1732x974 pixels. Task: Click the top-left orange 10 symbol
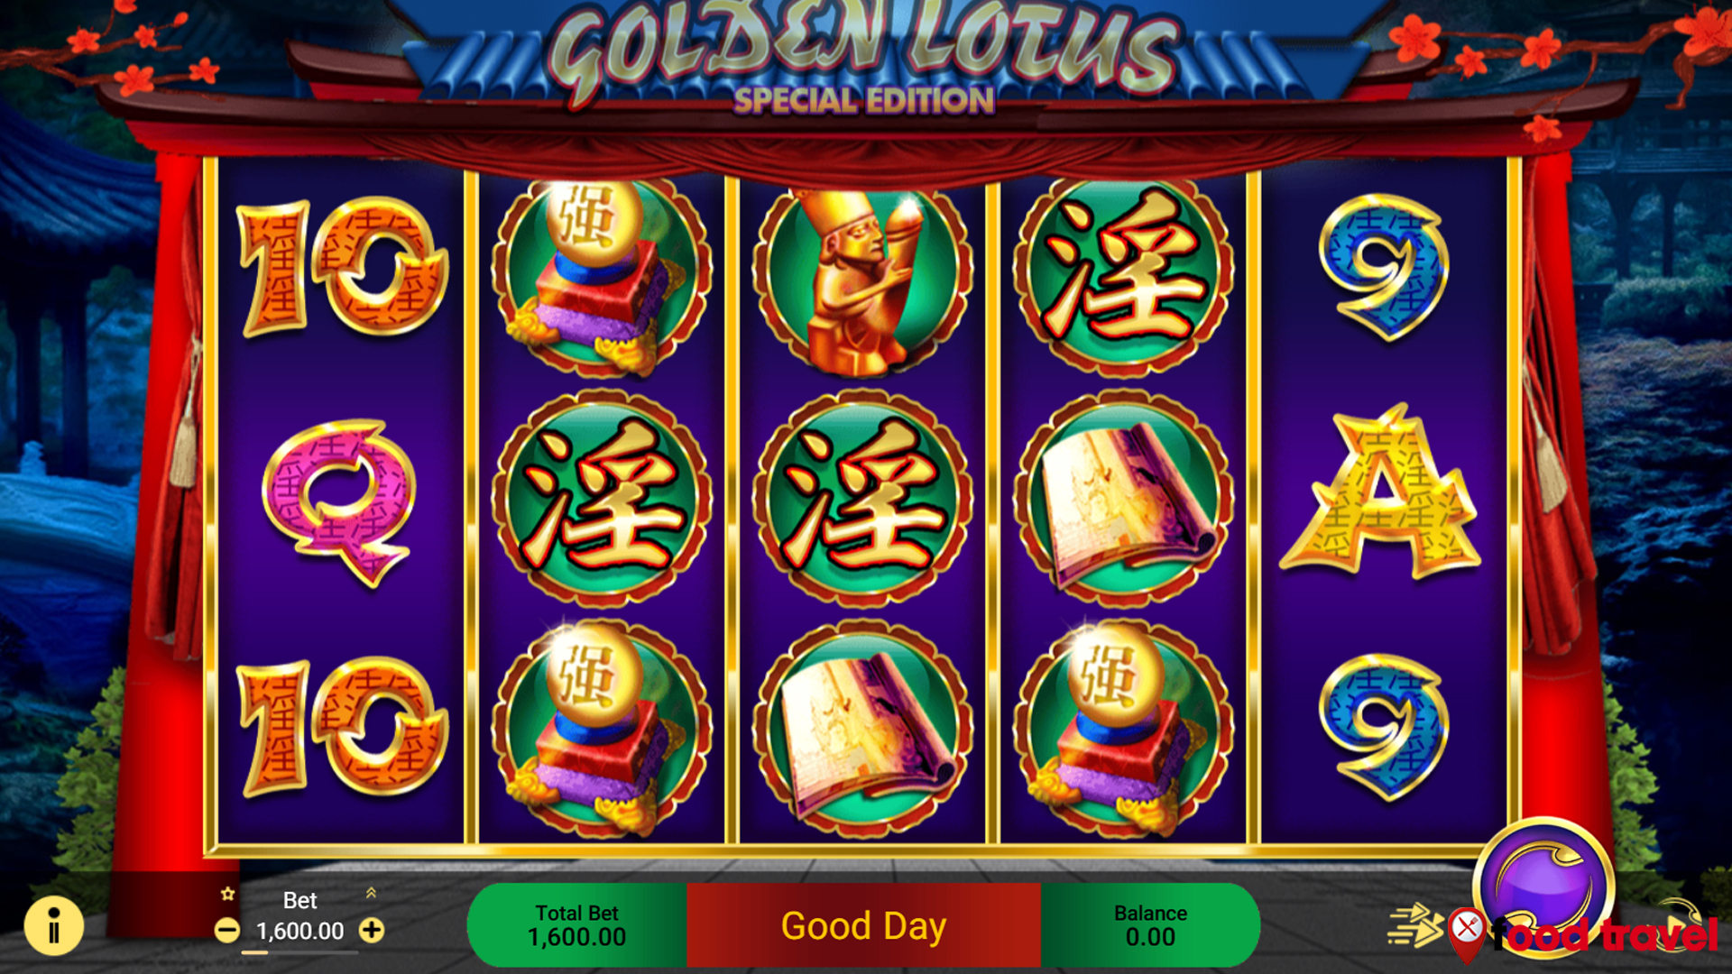[x=342, y=267]
